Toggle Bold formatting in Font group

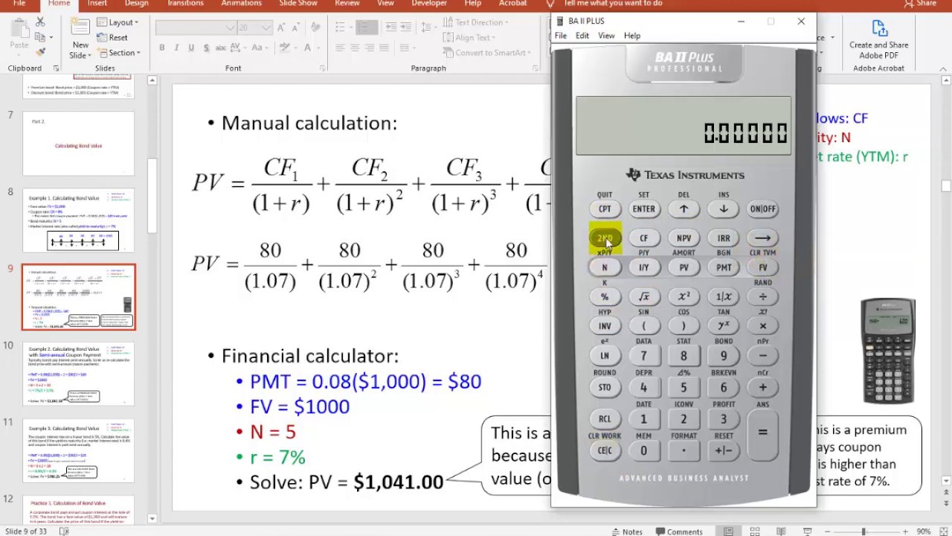[162, 48]
